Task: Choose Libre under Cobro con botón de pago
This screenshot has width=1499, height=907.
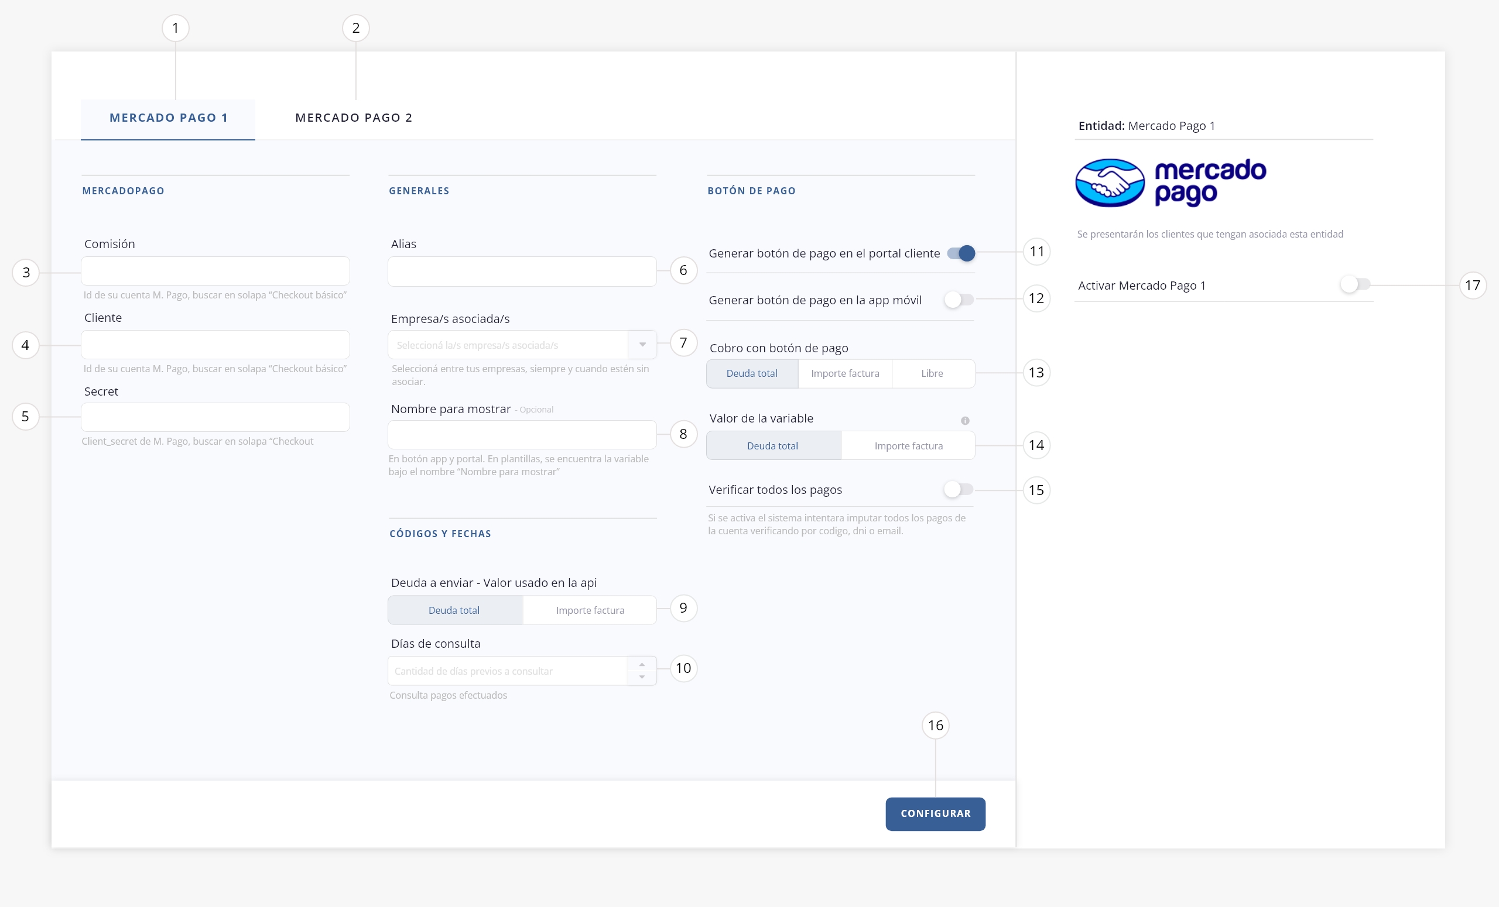Action: click(933, 373)
